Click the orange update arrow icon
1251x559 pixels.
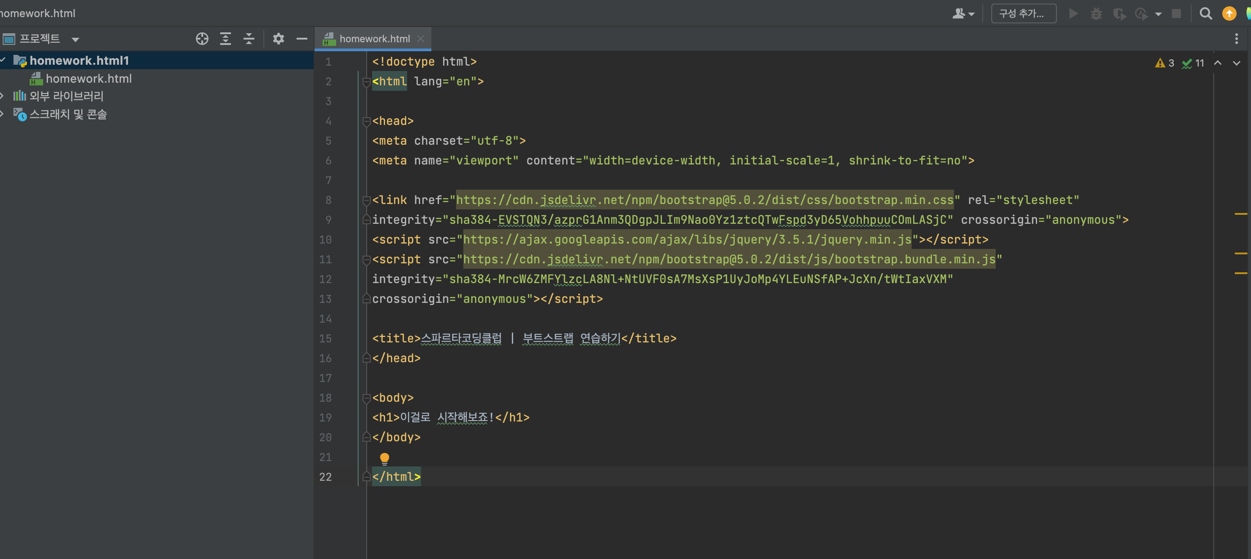pos(1229,13)
